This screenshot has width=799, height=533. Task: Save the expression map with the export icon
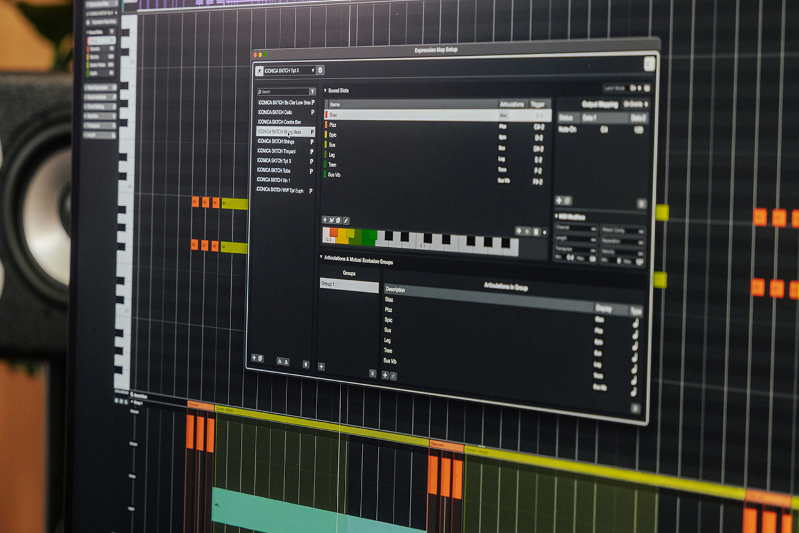[x=286, y=363]
